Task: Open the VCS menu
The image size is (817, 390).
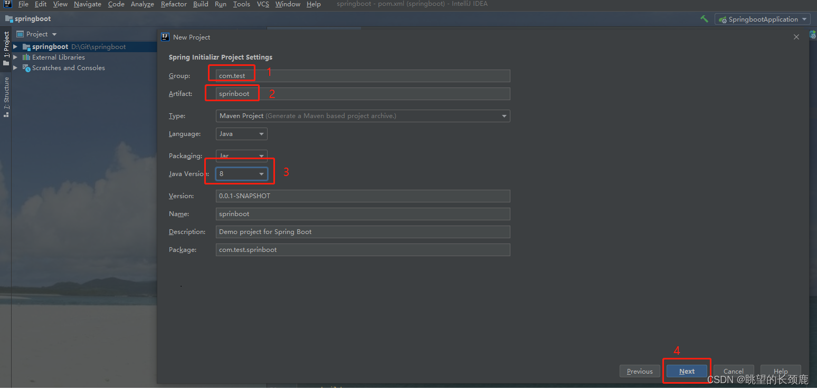Action: [x=263, y=4]
